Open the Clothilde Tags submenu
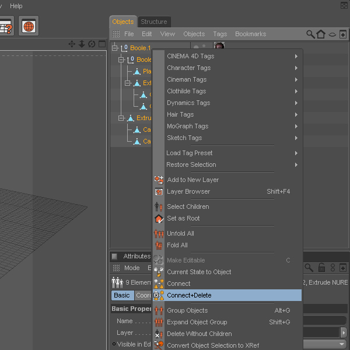Screen dimensions: 350x350 pyautogui.click(x=227, y=92)
